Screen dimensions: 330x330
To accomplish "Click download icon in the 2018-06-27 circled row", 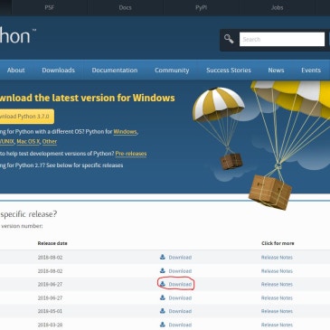I will 163,284.
